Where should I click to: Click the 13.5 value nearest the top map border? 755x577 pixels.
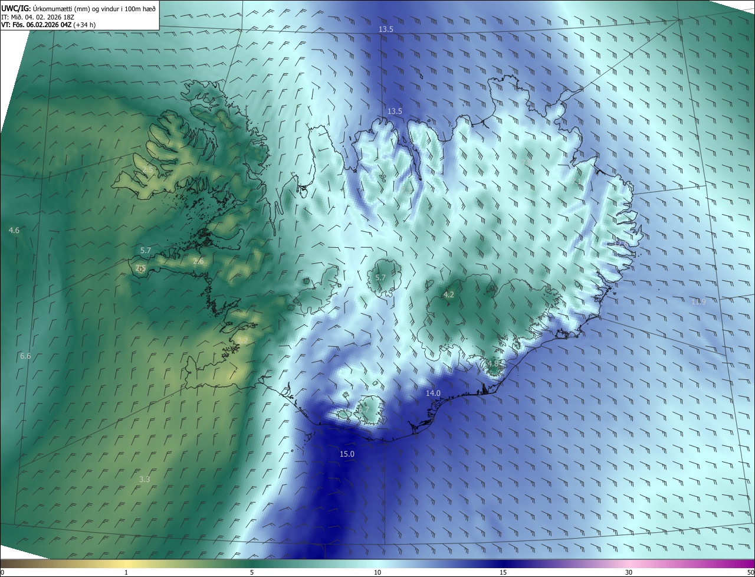386,29
